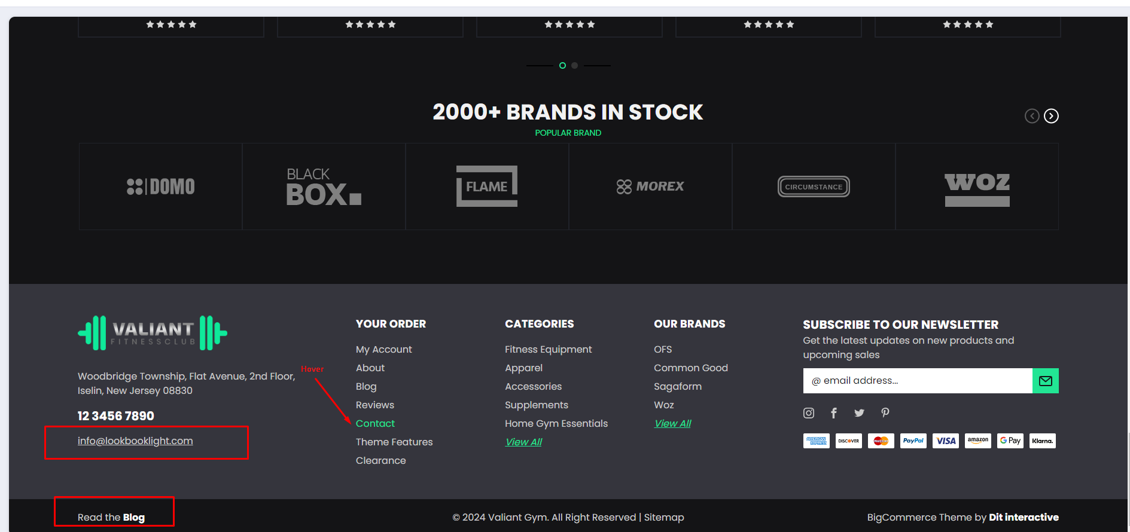Open the Instagram social icon
The width and height of the screenshot is (1130, 532).
(x=809, y=413)
